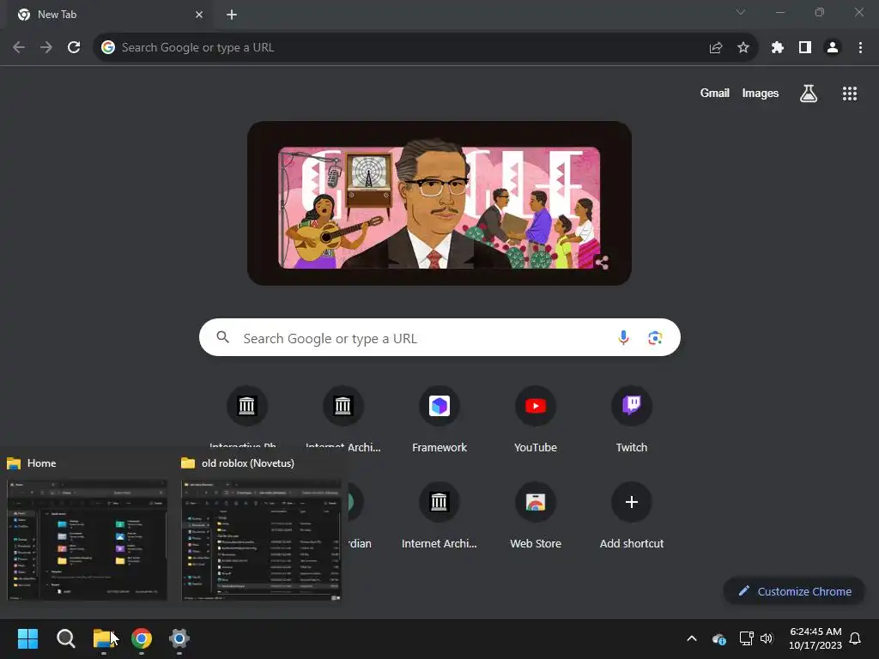Open the clock and date panel
This screenshot has height=659, width=879.
coord(815,638)
